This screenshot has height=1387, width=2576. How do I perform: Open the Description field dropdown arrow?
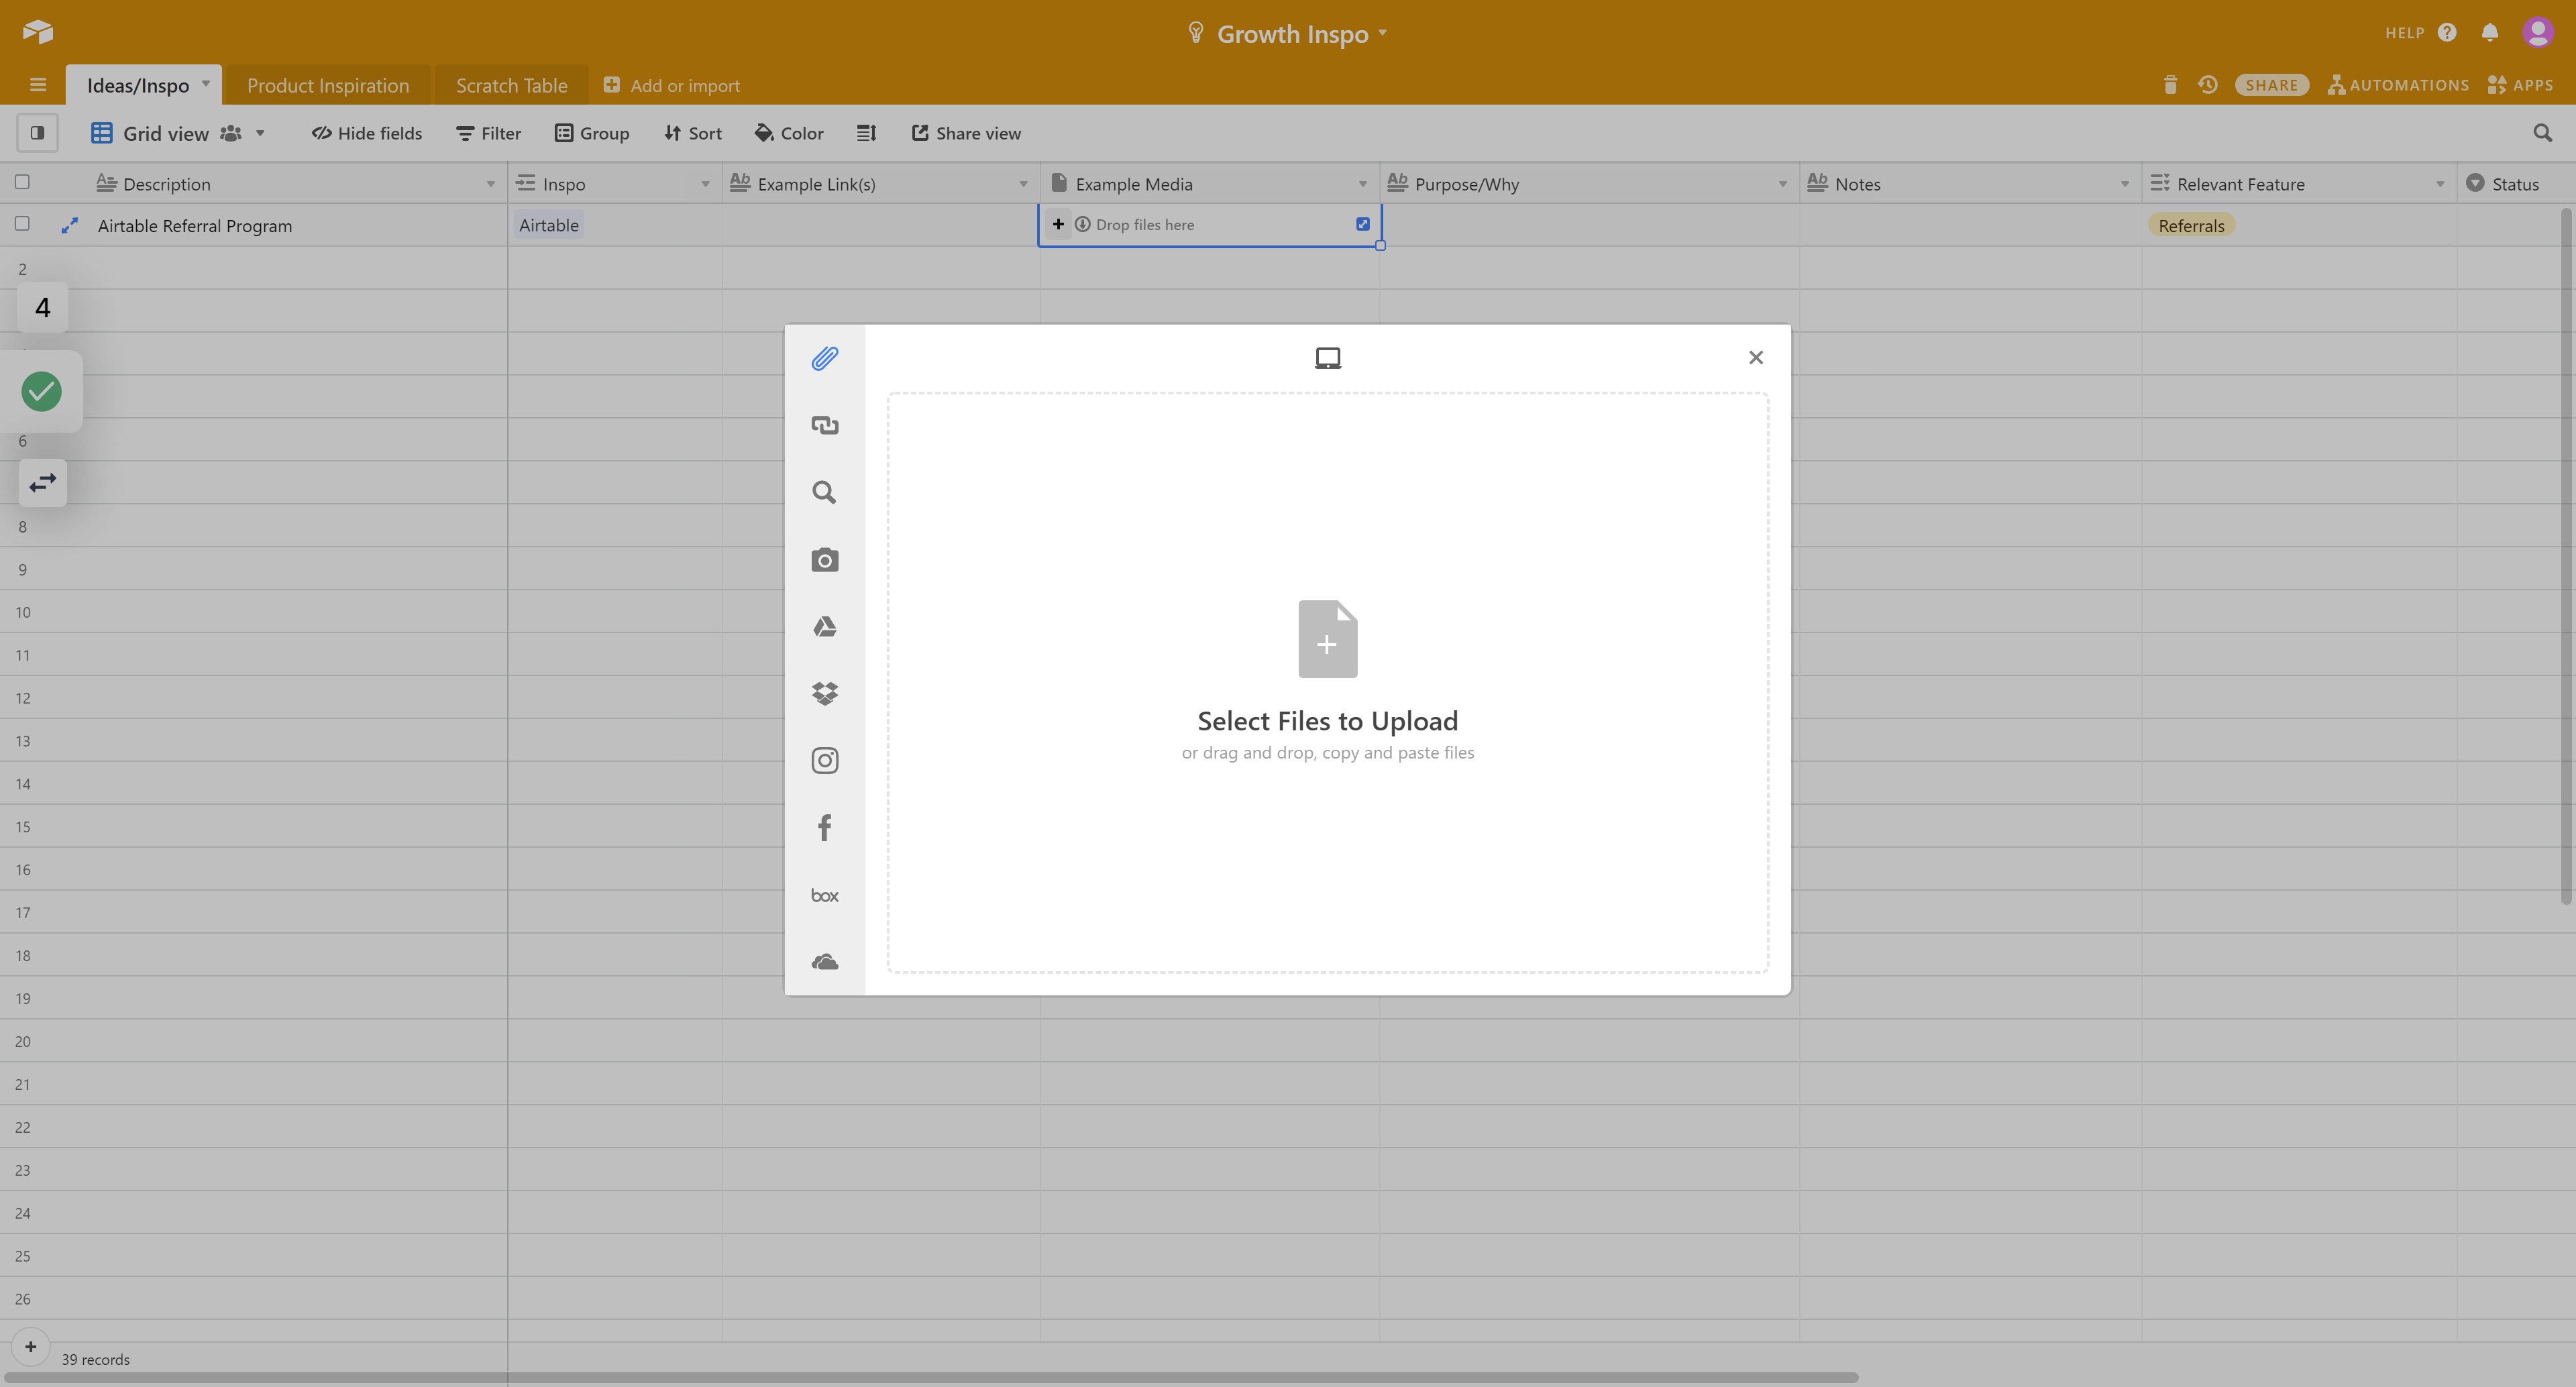tap(490, 184)
